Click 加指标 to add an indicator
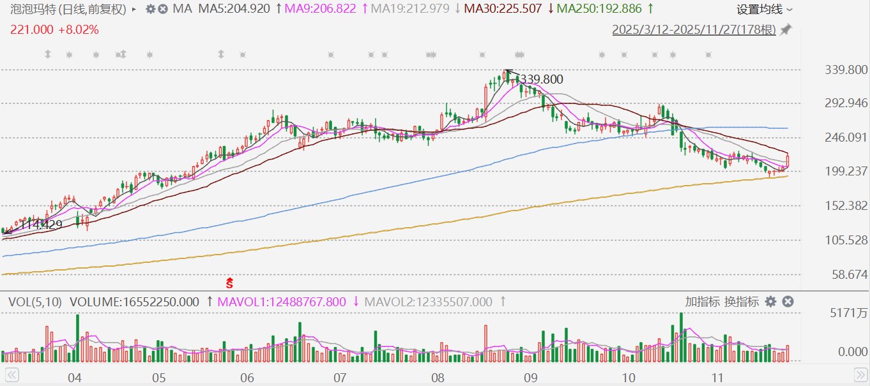Viewport: 870px width, 386px height. (703, 302)
